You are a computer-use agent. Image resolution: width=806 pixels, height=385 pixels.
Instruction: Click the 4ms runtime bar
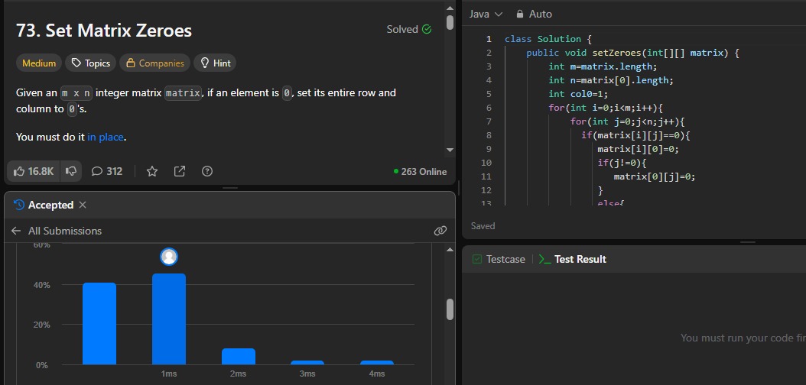tap(377, 363)
